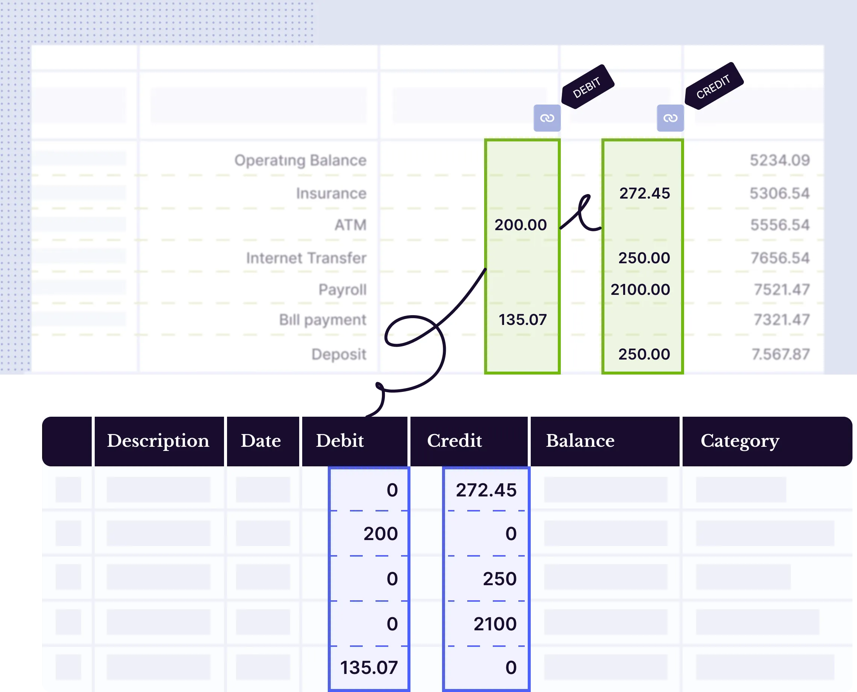Image resolution: width=857 pixels, height=692 pixels.
Task: Click the Date column header
Action: 261,440
